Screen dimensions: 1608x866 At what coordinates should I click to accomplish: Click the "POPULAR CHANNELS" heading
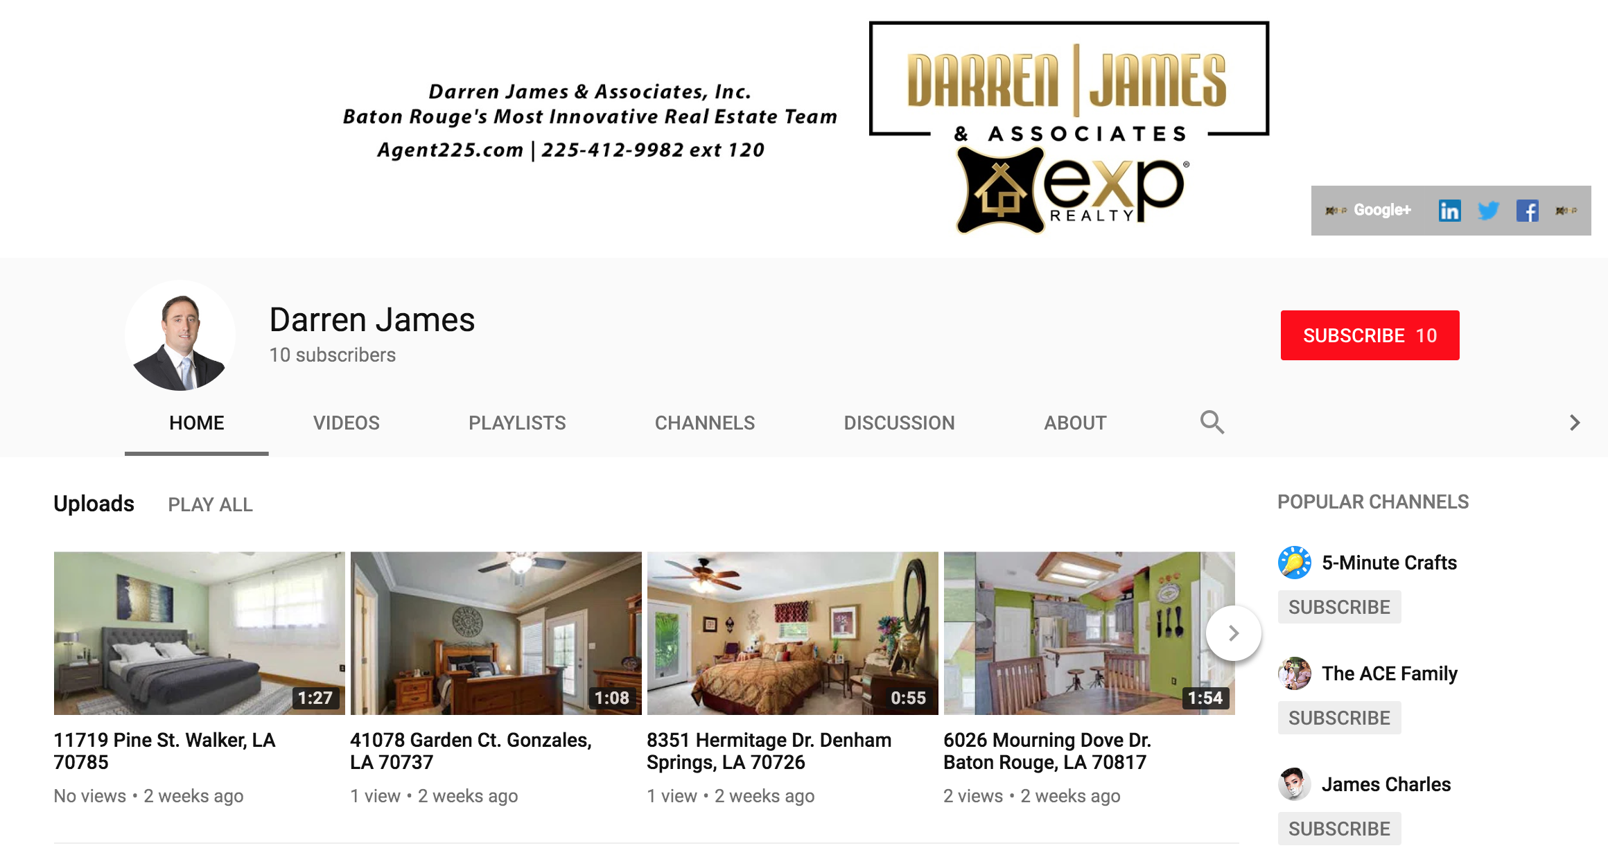1373,502
